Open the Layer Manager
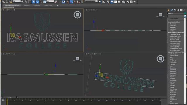The width and height of the screenshot is (187, 105). 108,2
